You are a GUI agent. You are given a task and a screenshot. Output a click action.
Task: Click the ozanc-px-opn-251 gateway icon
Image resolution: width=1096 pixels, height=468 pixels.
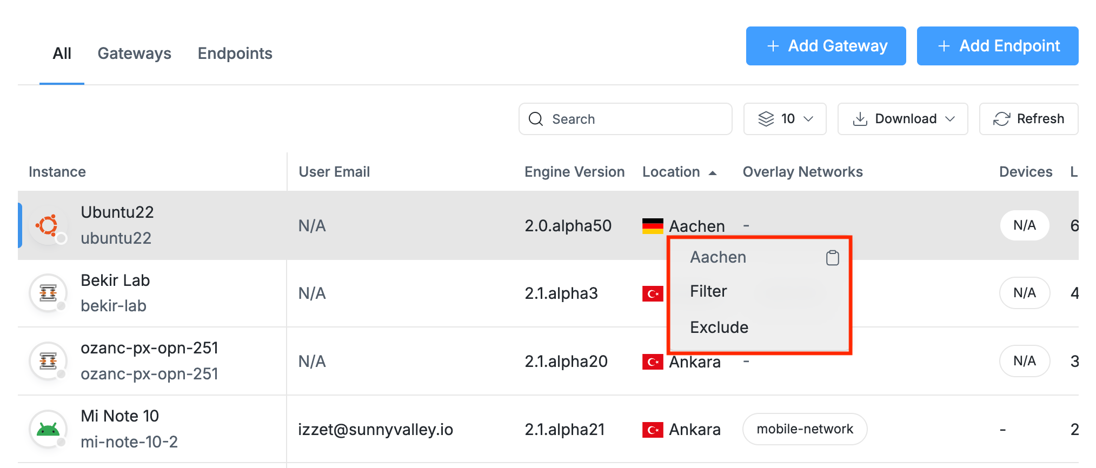[x=48, y=361]
